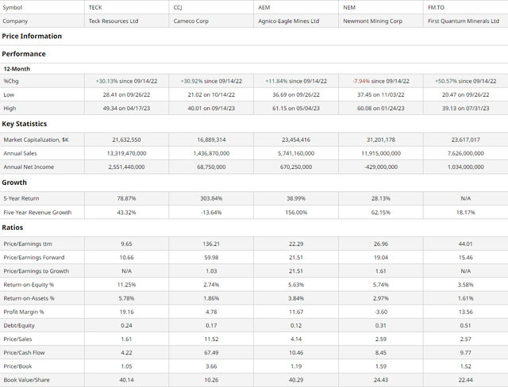
Task: Click the Return-on-Assets % label
Action: (x=29, y=298)
